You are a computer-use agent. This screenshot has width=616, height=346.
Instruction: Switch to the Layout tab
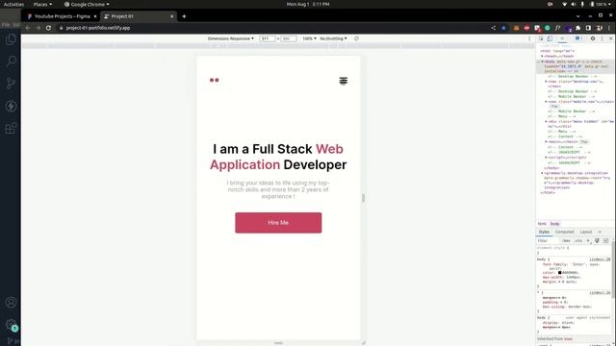(x=586, y=232)
